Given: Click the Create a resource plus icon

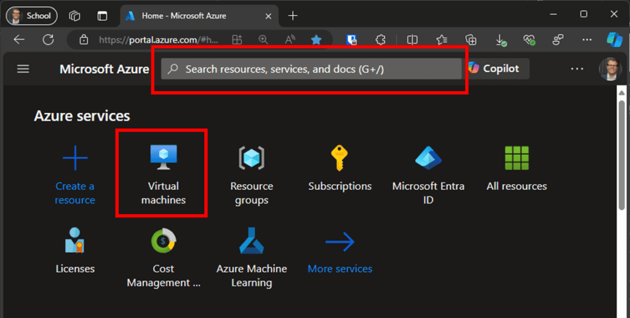Looking at the screenshot, I should point(75,158).
